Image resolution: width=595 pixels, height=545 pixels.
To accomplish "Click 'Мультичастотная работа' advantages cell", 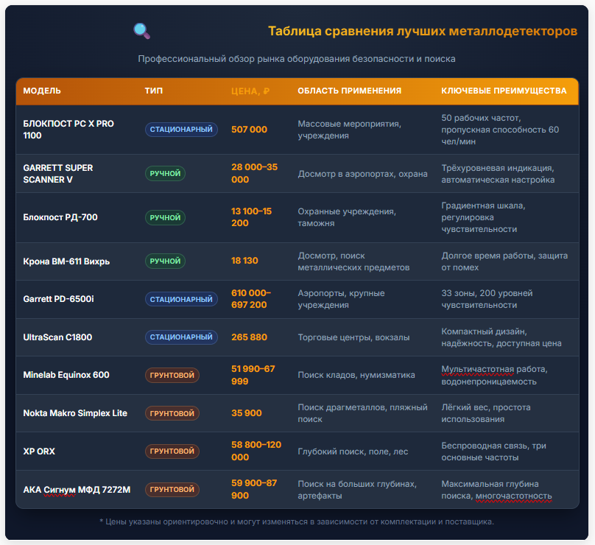I will pyautogui.click(x=494, y=376).
